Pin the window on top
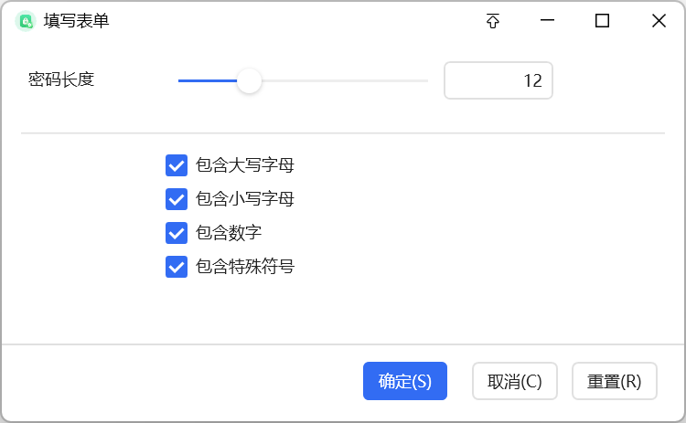 (493, 21)
